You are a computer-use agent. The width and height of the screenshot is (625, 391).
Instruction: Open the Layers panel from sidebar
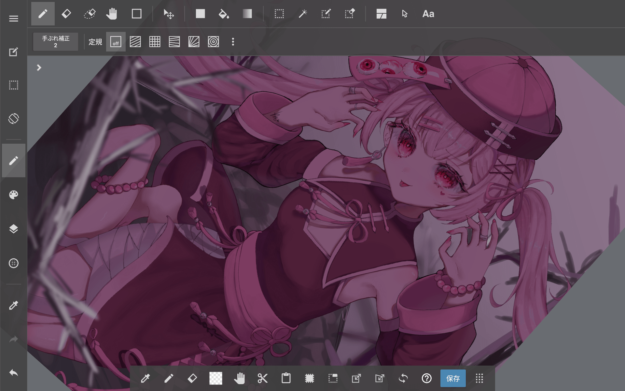point(13,229)
